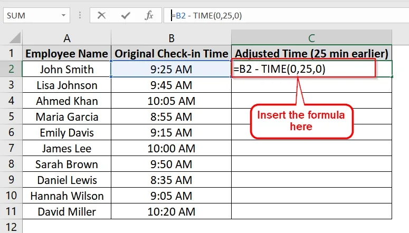Click the Employee Name header cell
This screenshot has height=233, width=409.
(x=67, y=53)
